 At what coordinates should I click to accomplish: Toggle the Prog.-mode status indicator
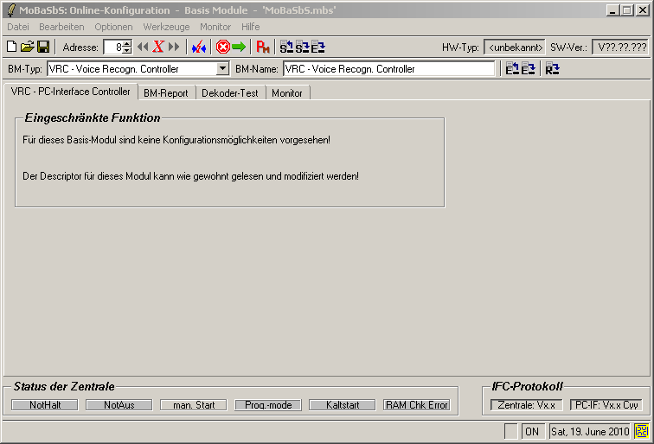coord(267,405)
